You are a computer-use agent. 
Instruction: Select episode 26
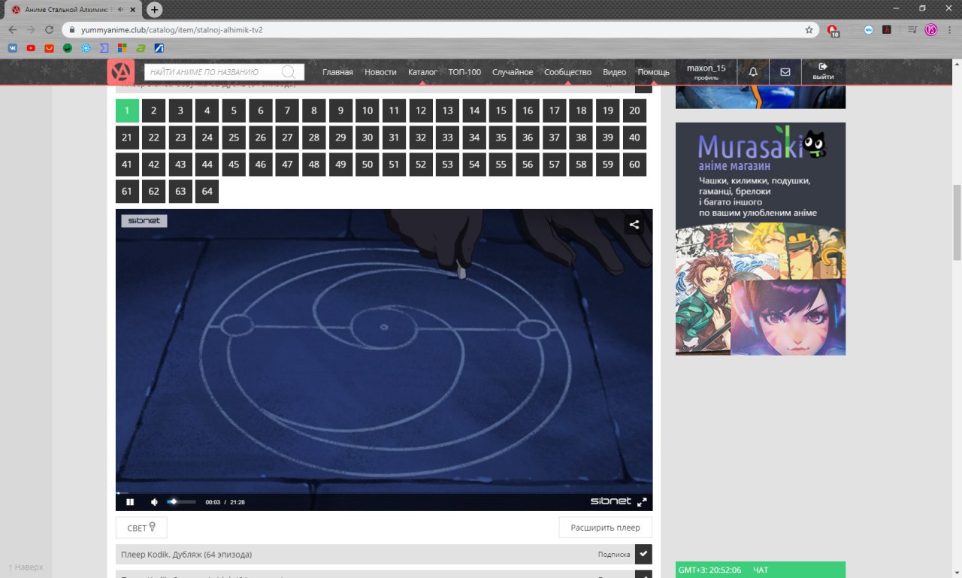[x=261, y=138]
